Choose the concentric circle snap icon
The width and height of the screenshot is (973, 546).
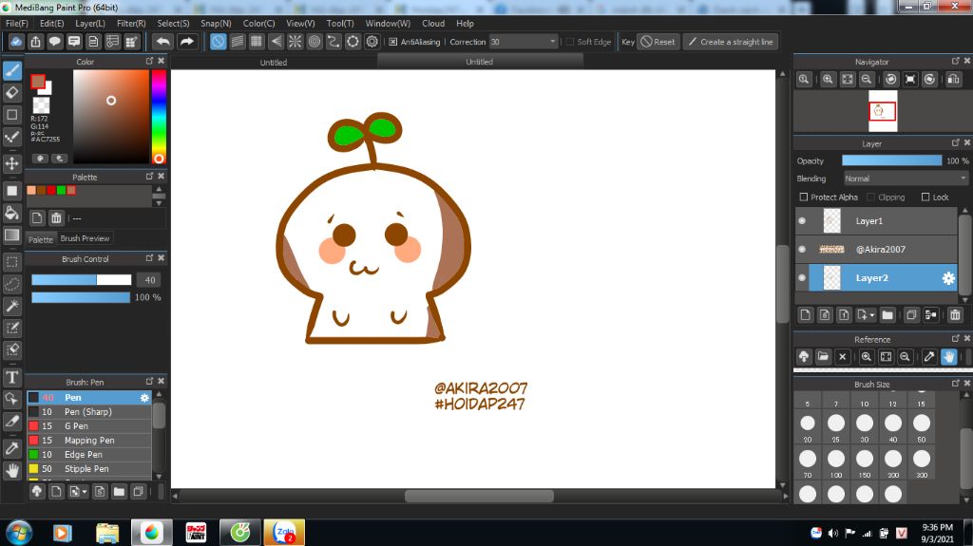coord(314,42)
